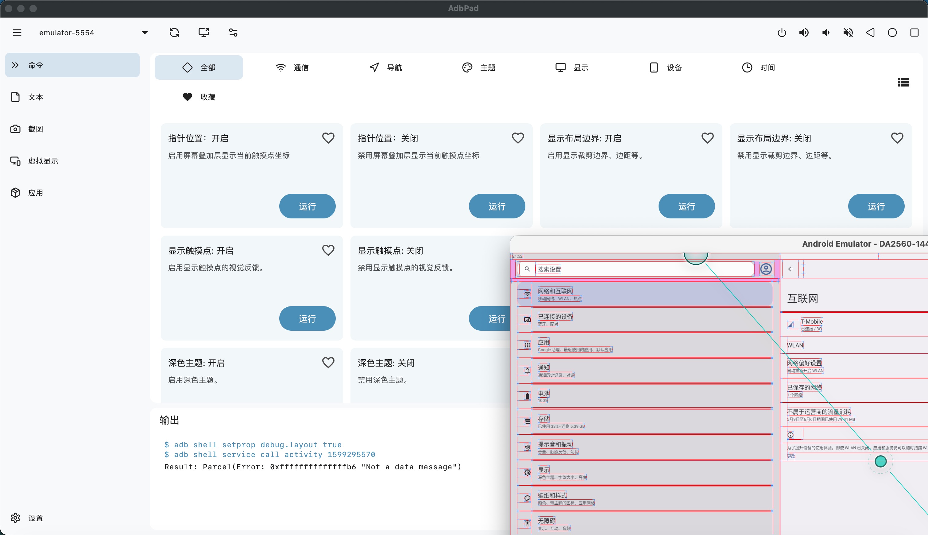The height and width of the screenshot is (535, 928).
Task: Click the Android back triangle icon
Action: tap(870, 33)
